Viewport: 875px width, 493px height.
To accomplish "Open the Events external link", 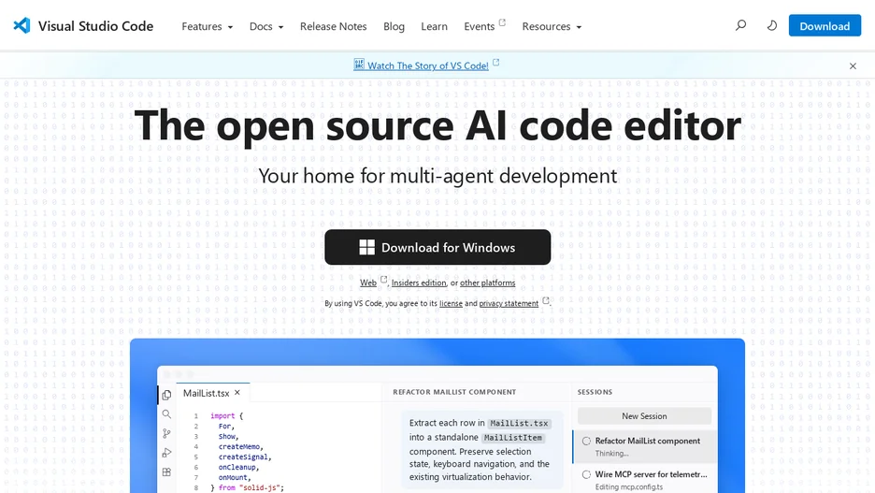I will [484, 26].
